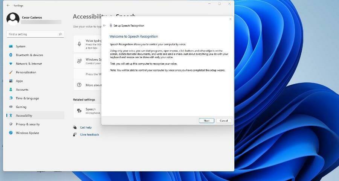Click Related settings label

[84, 100]
